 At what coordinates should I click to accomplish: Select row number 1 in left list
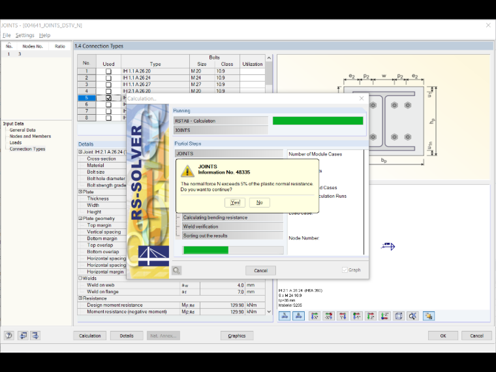coord(9,54)
